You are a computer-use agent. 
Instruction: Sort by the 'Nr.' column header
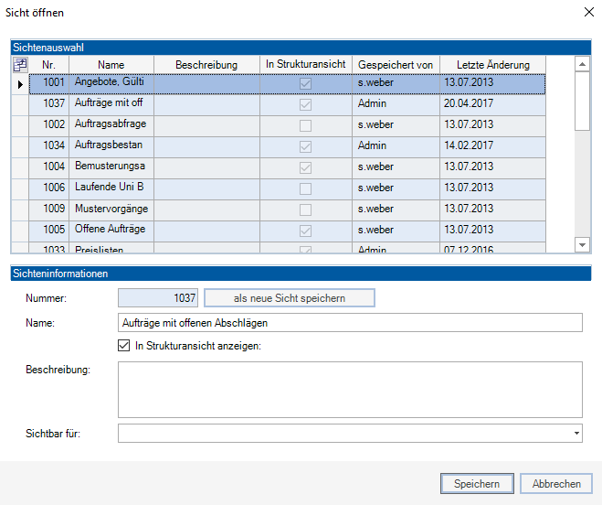48,65
